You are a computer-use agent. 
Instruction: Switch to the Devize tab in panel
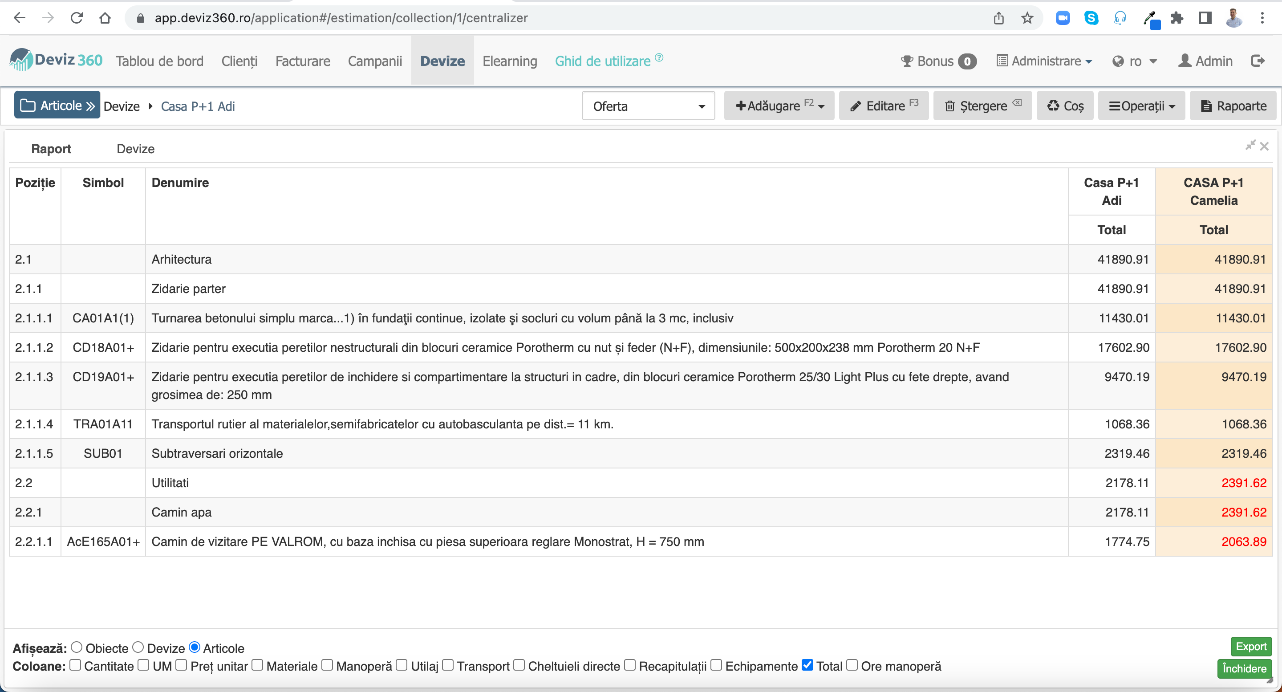click(135, 149)
